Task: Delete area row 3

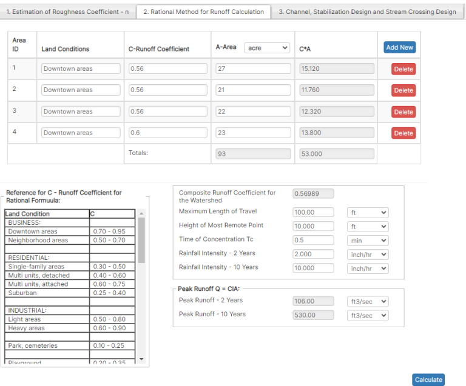Action: [x=404, y=112]
